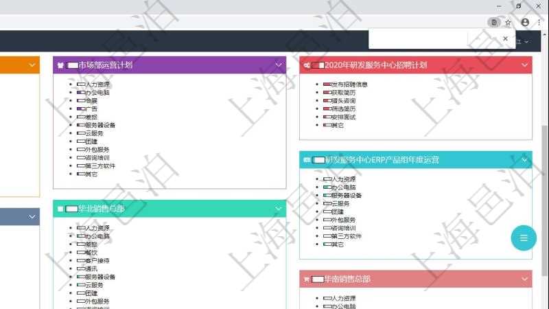
Task: Click the floating round menu button
Action: (524, 238)
